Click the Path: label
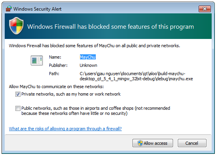Image resolution: width=216 pixels, height=155 pixels. click(x=54, y=74)
